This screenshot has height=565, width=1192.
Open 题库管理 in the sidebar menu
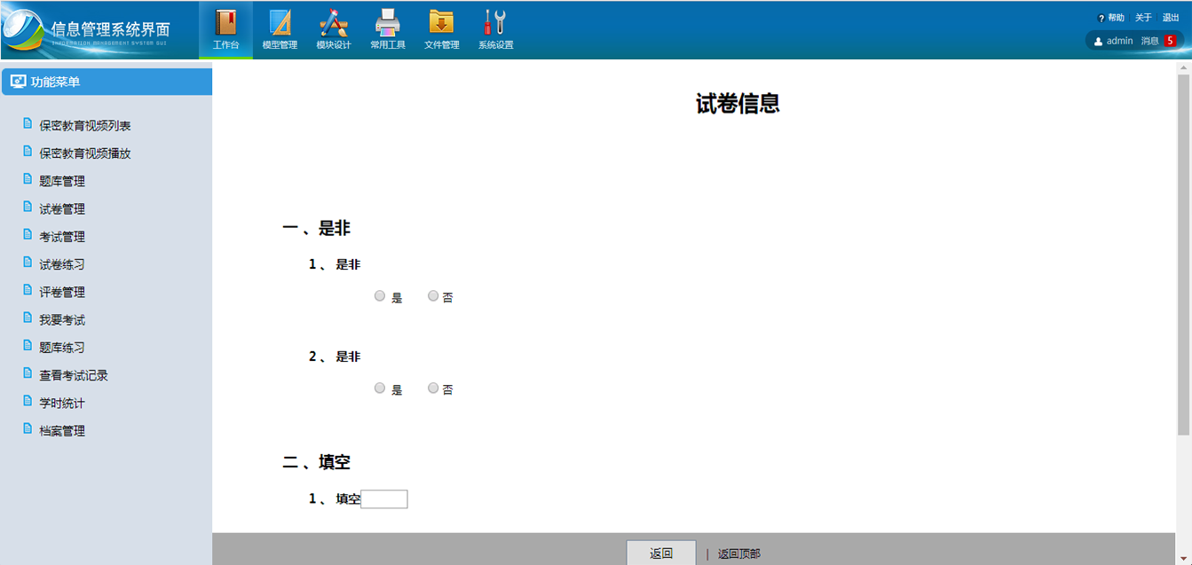pyautogui.click(x=62, y=181)
